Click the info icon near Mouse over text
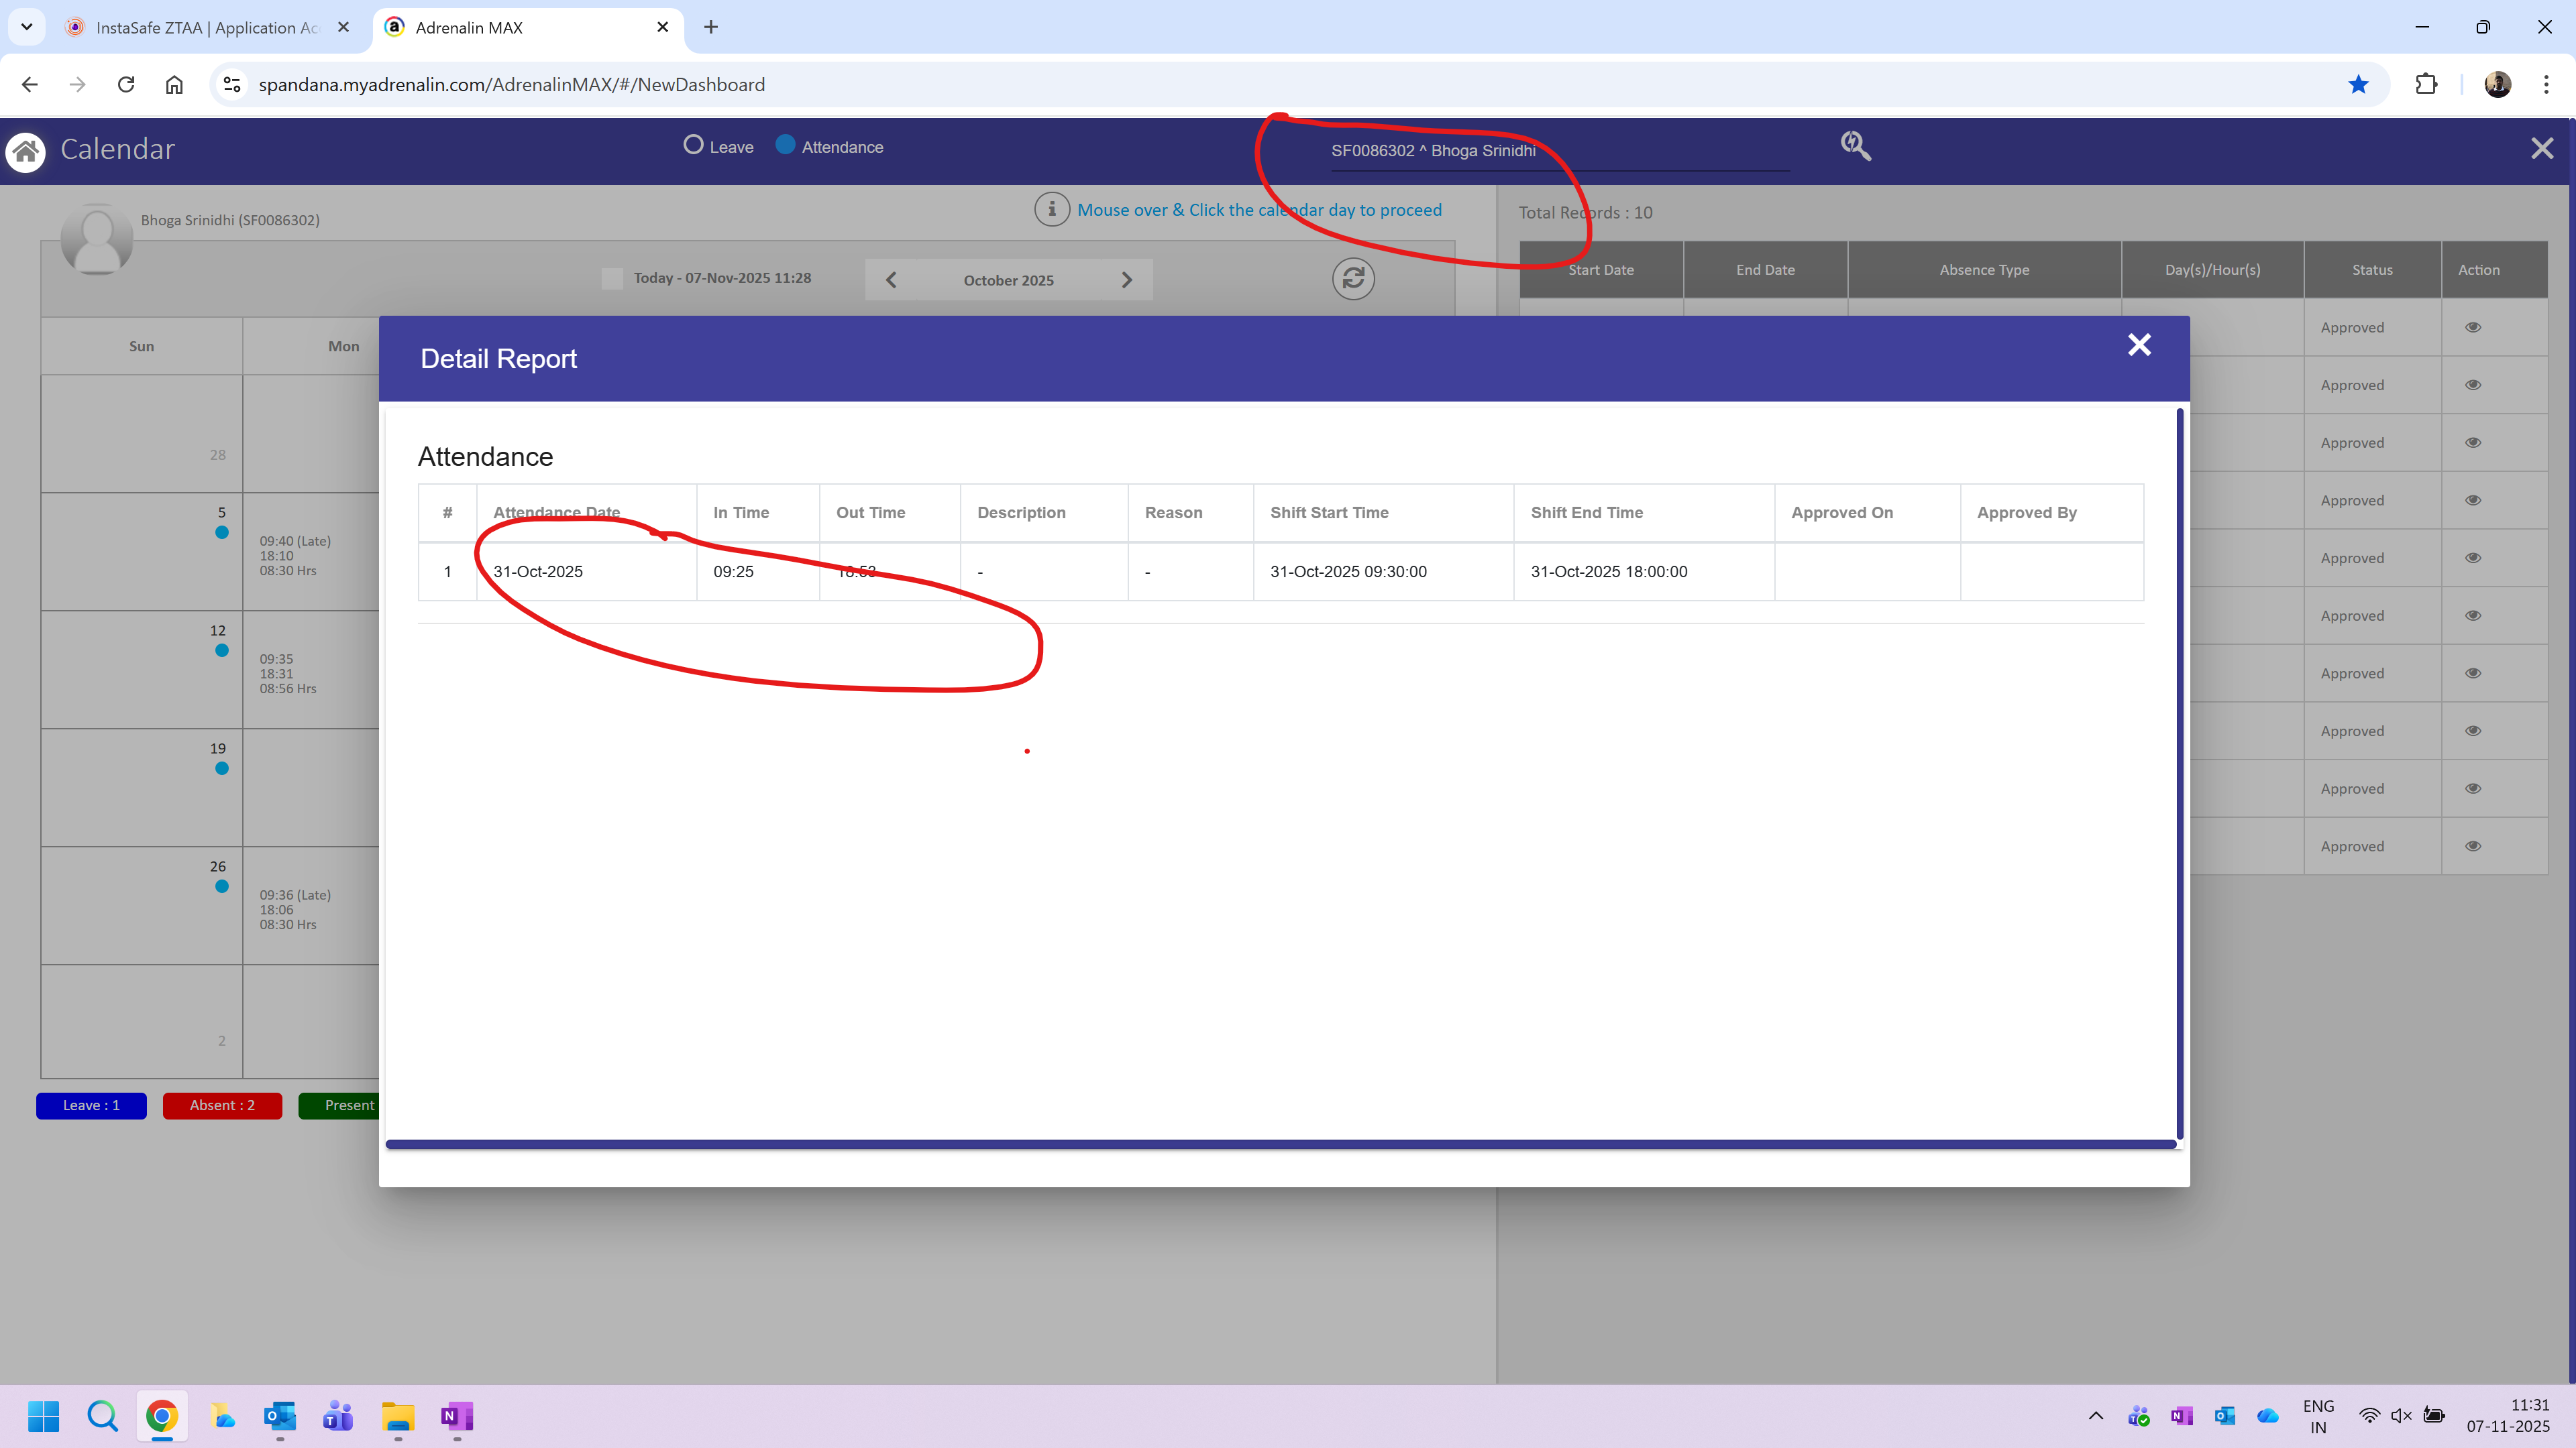2576x1448 pixels. [1051, 210]
